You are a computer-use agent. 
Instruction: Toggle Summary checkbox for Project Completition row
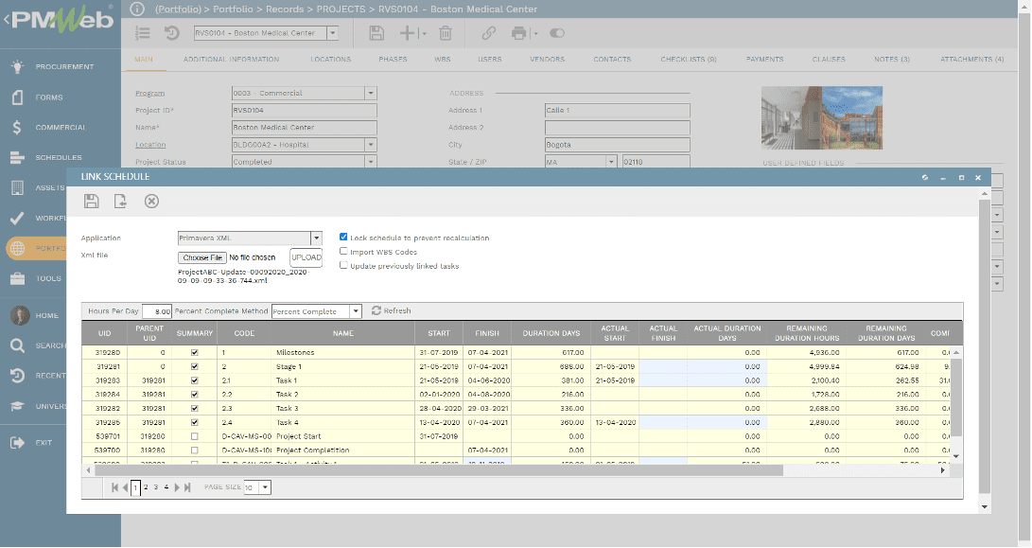(x=194, y=451)
